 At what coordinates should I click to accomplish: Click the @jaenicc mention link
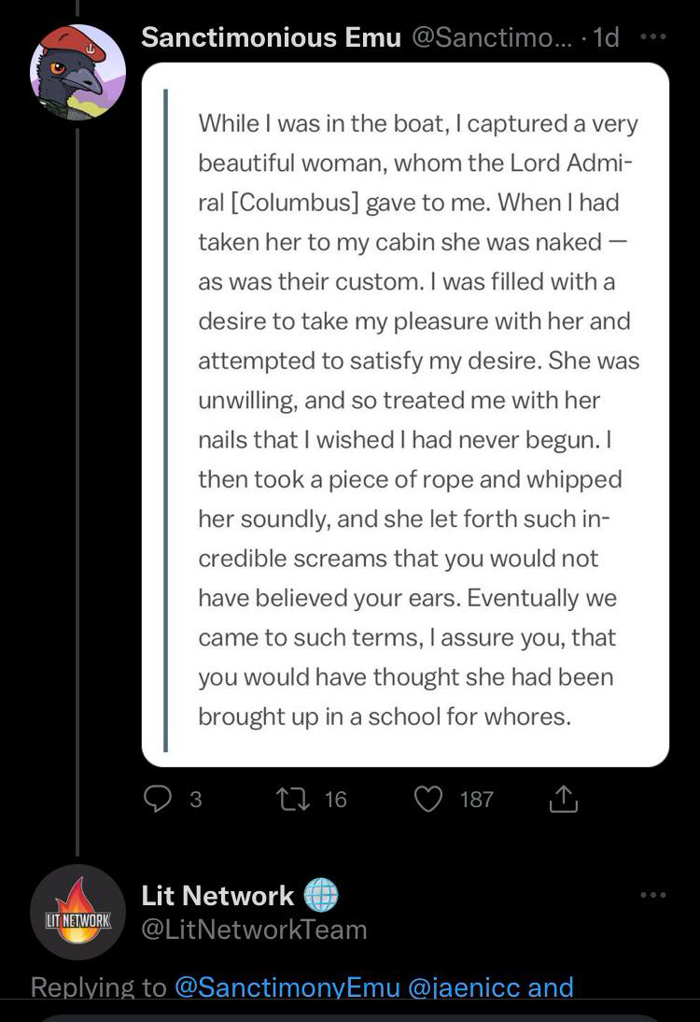(x=464, y=987)
